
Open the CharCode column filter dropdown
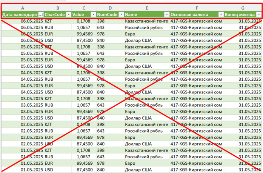point(68,15)
